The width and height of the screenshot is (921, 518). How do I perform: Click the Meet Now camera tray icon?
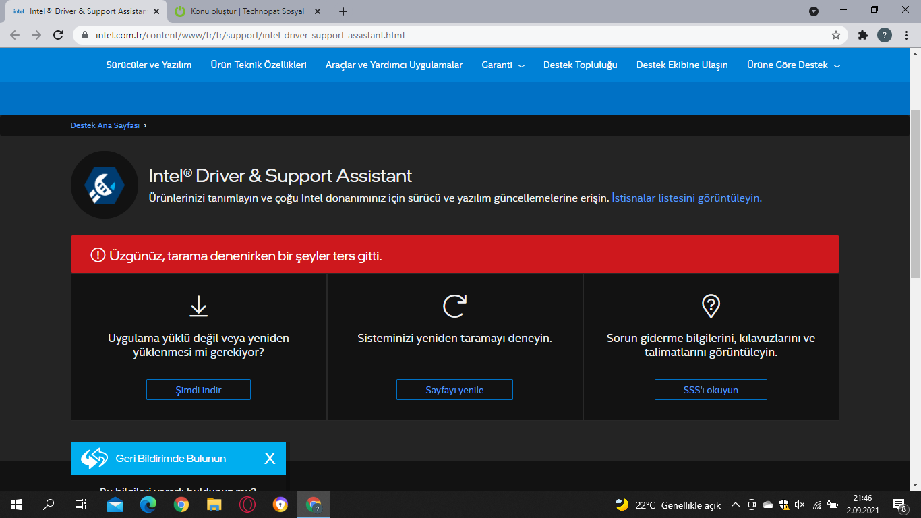752,505
